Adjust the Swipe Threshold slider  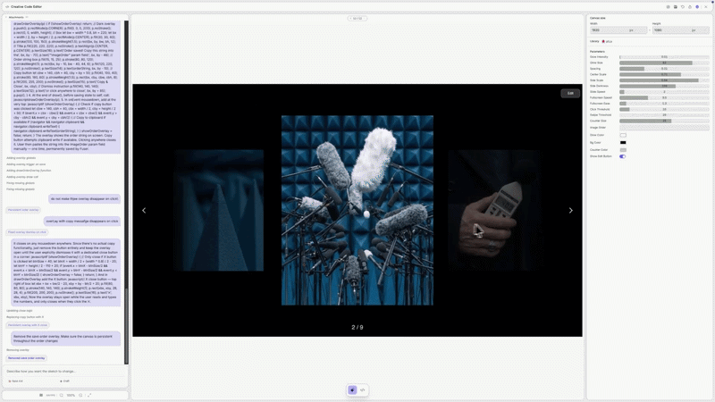click(664, 115)
